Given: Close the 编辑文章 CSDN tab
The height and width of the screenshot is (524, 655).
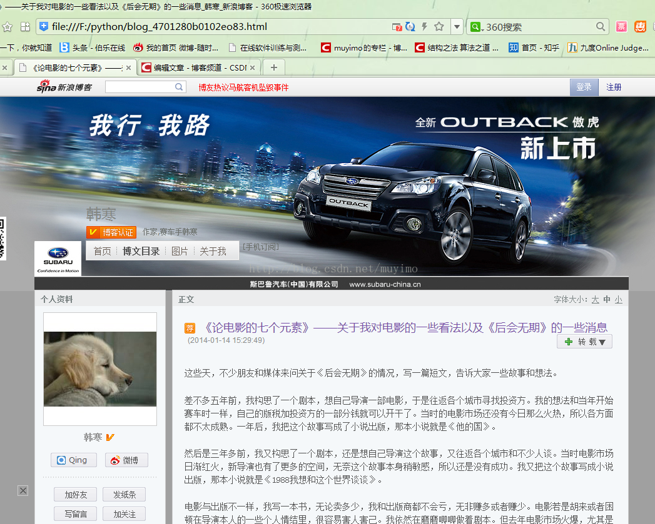Looking at the screenshot, I should click(253, 67).
